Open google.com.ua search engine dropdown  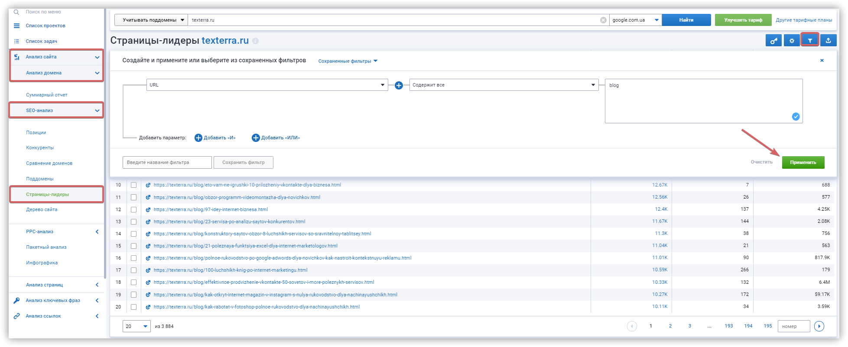pyautogui.click(x=635, y=20)
